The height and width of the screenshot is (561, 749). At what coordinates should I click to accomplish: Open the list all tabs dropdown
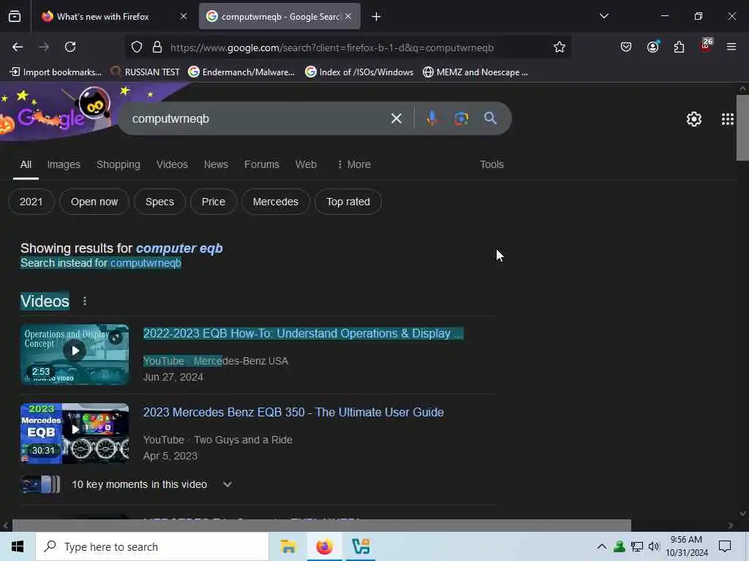click(603, 16)
